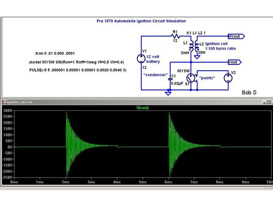Click the 20H inductance value
273x204 pixels.
click(202, 52)
